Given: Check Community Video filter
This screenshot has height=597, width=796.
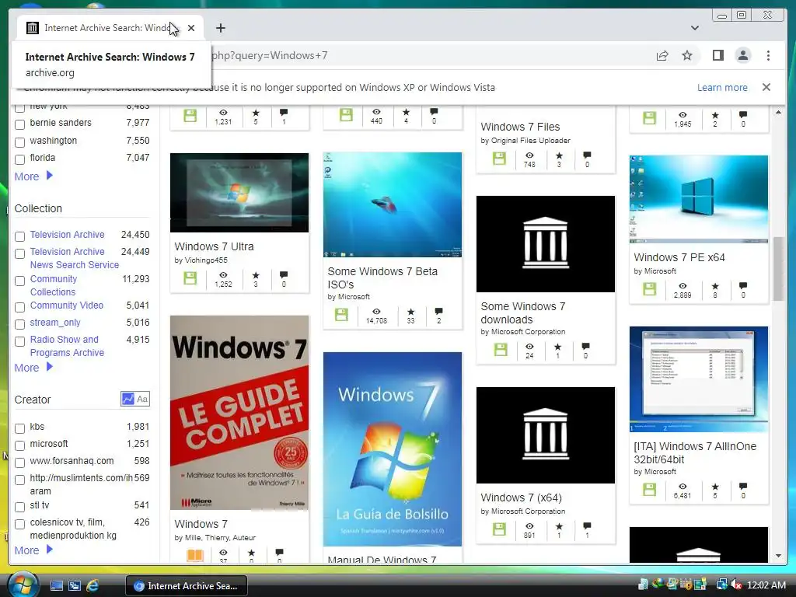Looking at the screenshot, I should click(x=19, y=306).
